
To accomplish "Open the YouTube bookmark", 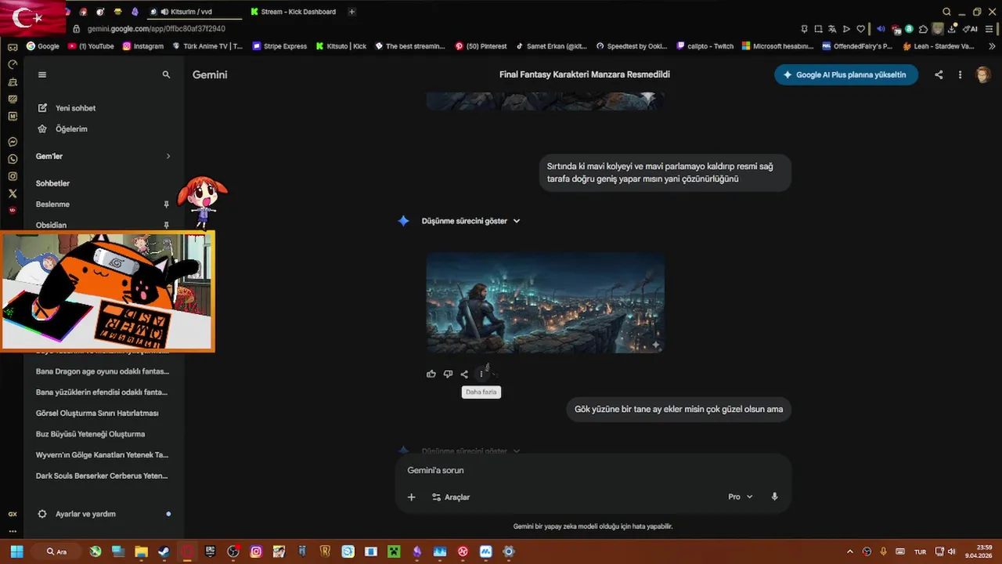I will pos(91,46).
